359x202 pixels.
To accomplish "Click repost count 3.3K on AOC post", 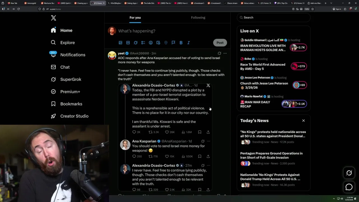I will [154, 132].
